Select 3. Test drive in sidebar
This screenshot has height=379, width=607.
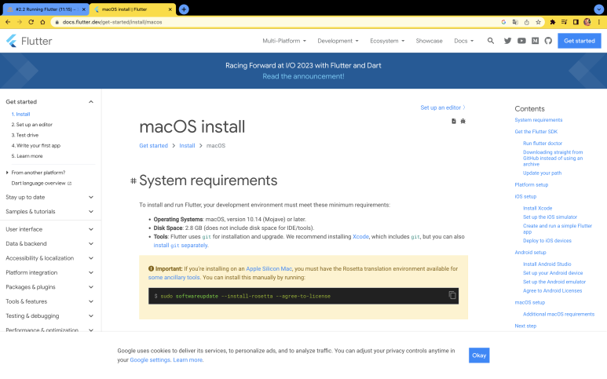25,135
